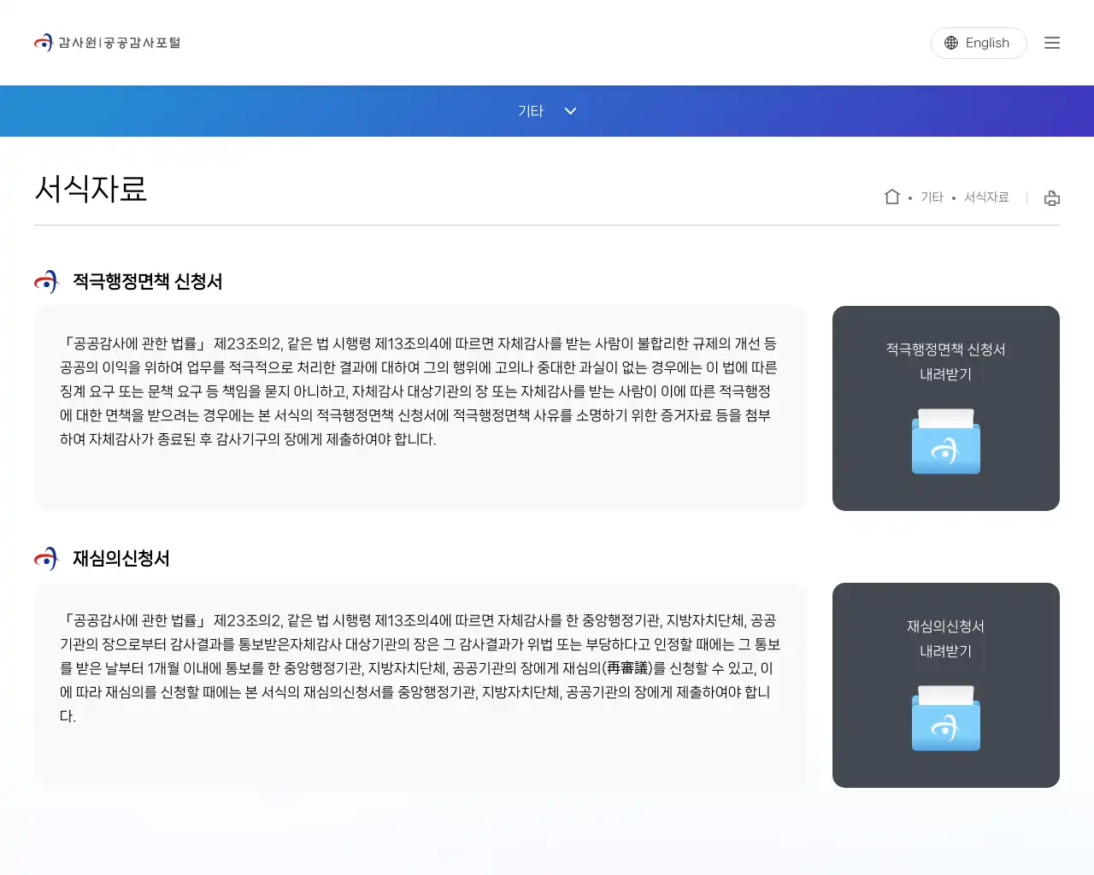This screenshot has width=1094, height=875.
Task: Click the 감사원 공공감사포털 logo
Action: point(107,42)
